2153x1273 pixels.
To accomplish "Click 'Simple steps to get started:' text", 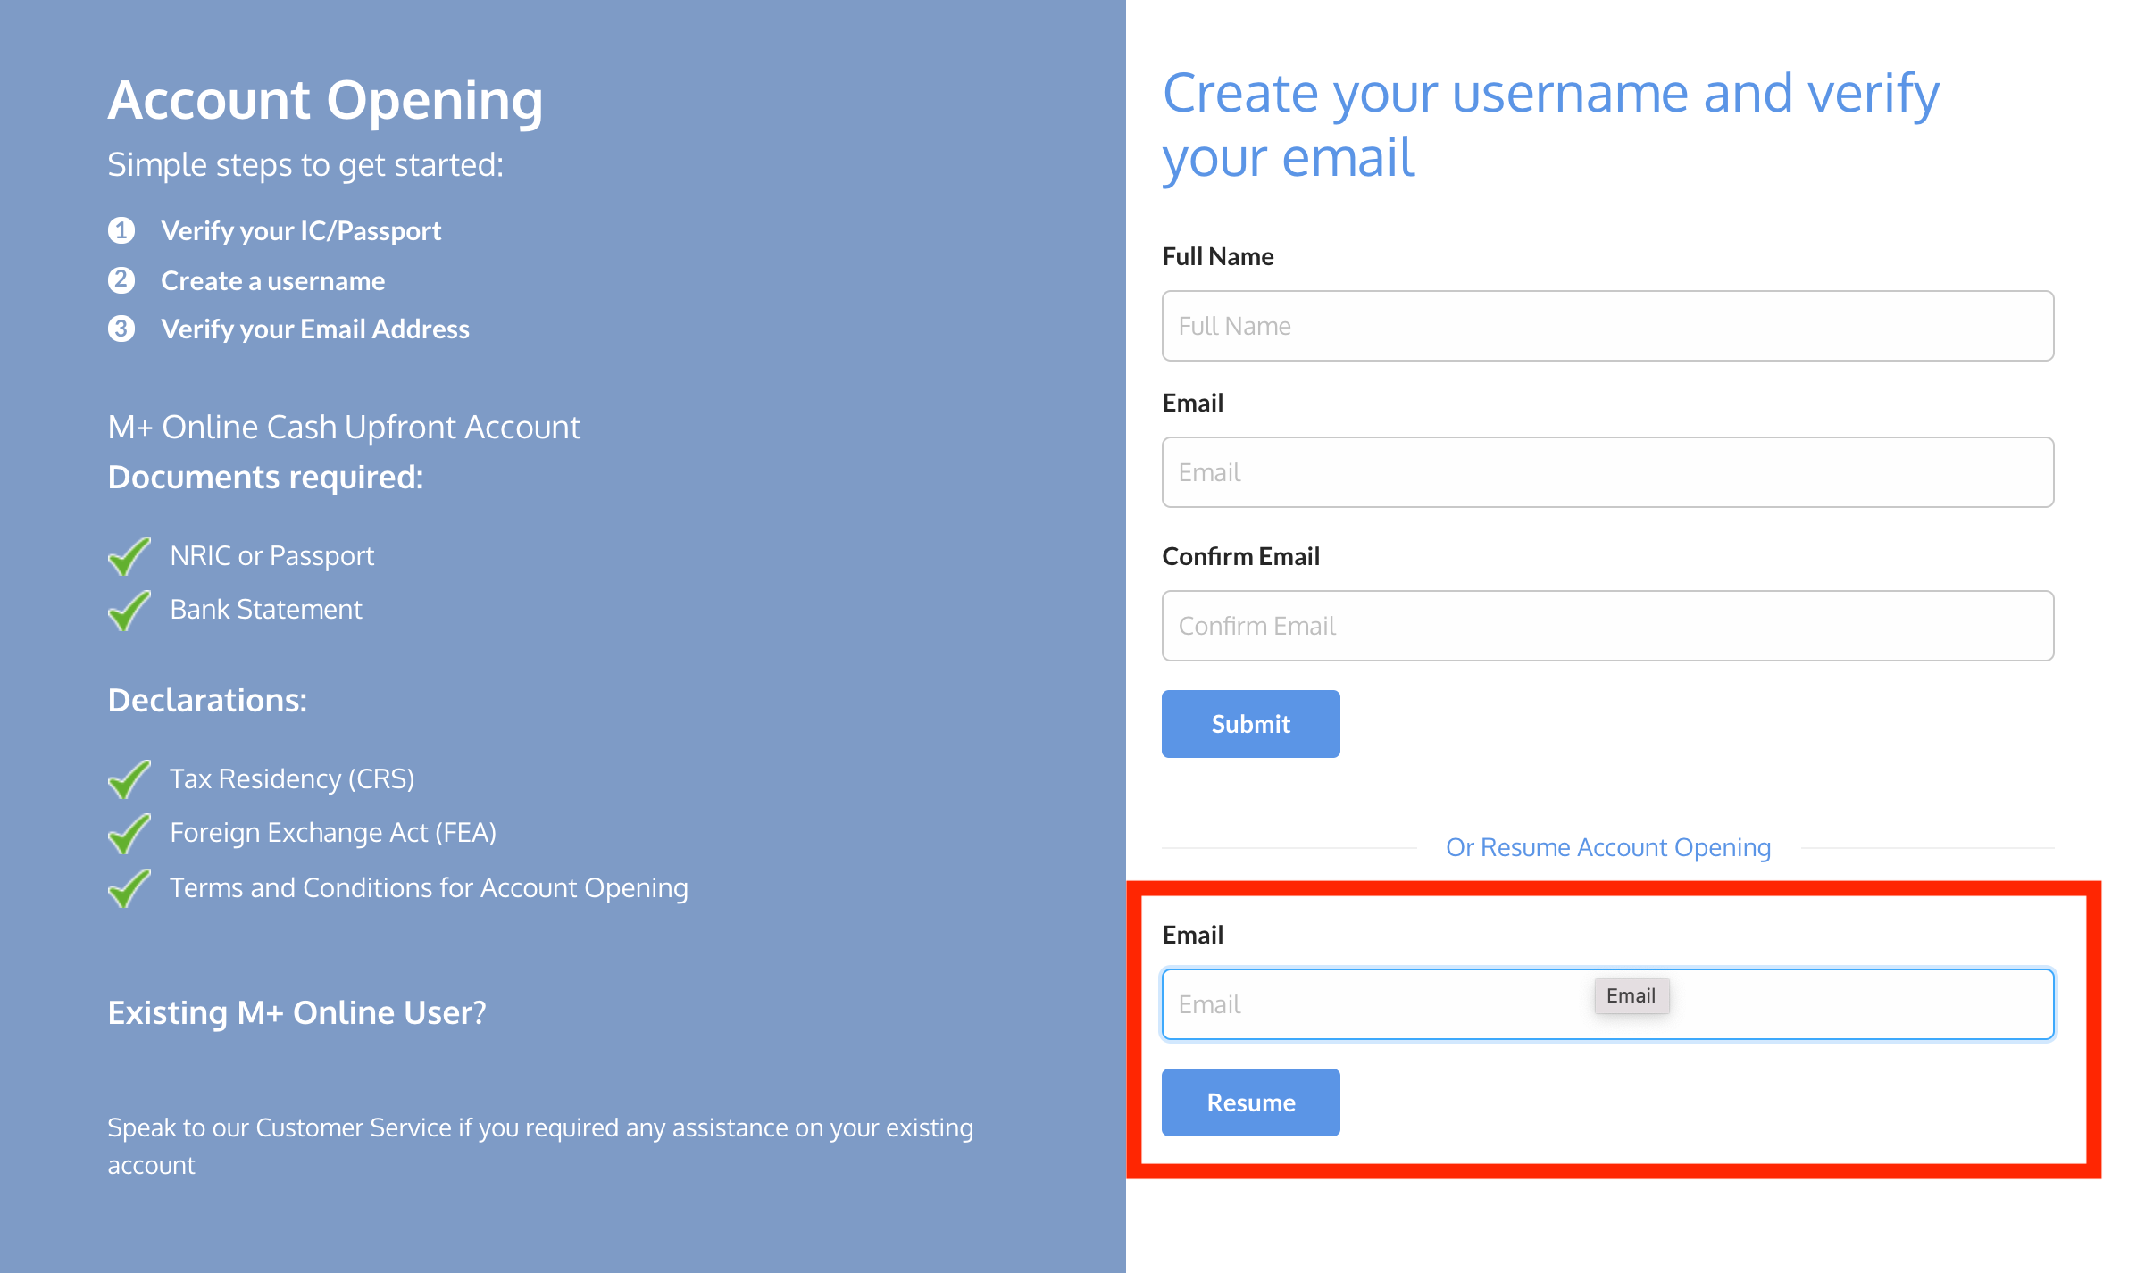I will (305, 165).
